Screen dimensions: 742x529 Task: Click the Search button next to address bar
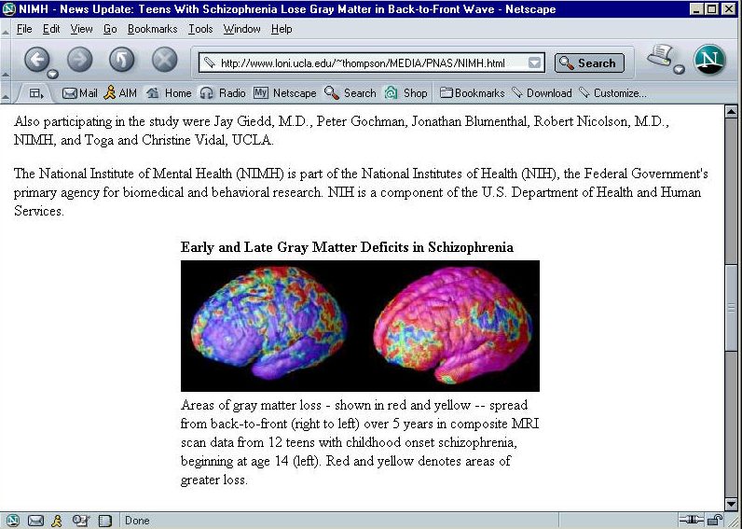coord(589,63)
